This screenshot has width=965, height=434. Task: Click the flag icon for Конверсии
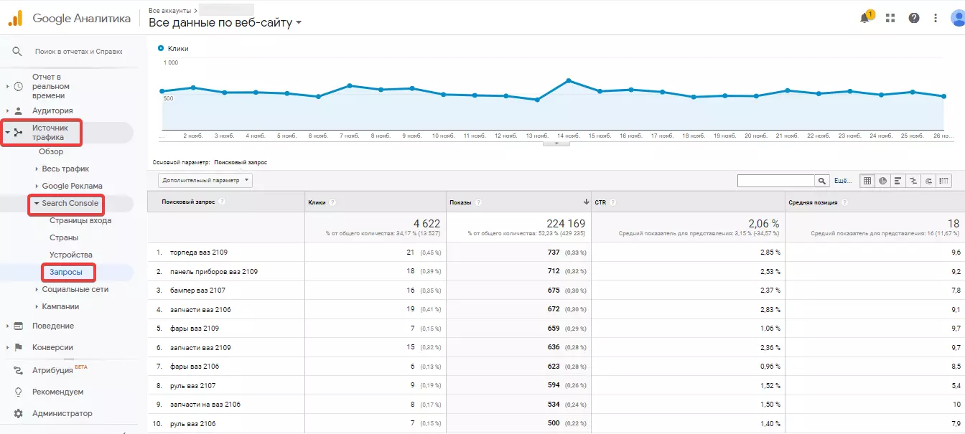[18, 347]
